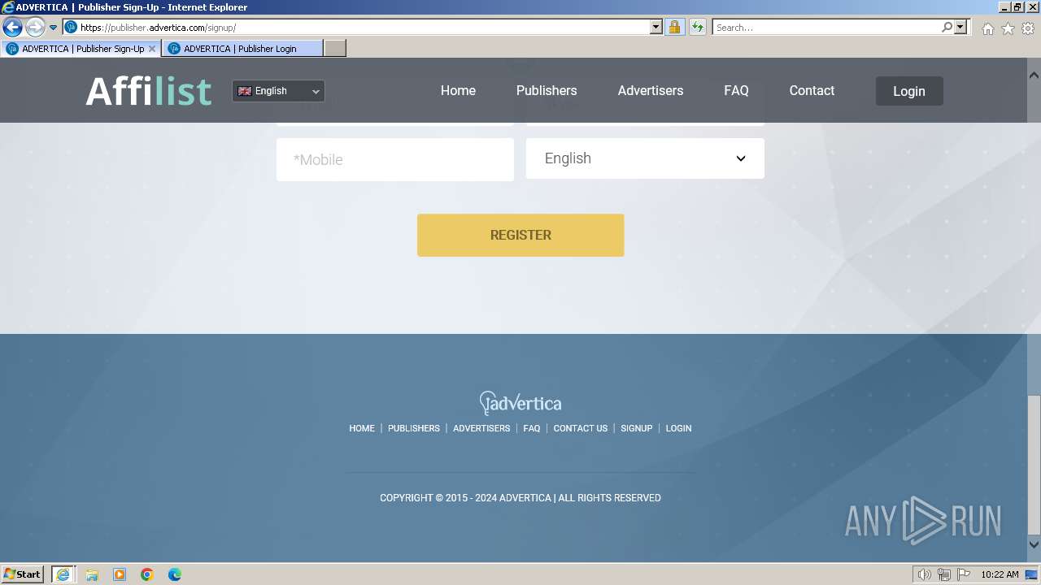The height and width of the screenshot is (585, 1041).
Task: Click the network tray icon
Action: 944,574
